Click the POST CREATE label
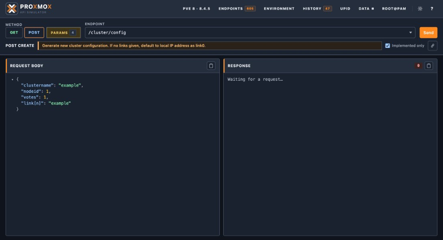443x240 pixels. pyautogui.click(x=20, y=46)
